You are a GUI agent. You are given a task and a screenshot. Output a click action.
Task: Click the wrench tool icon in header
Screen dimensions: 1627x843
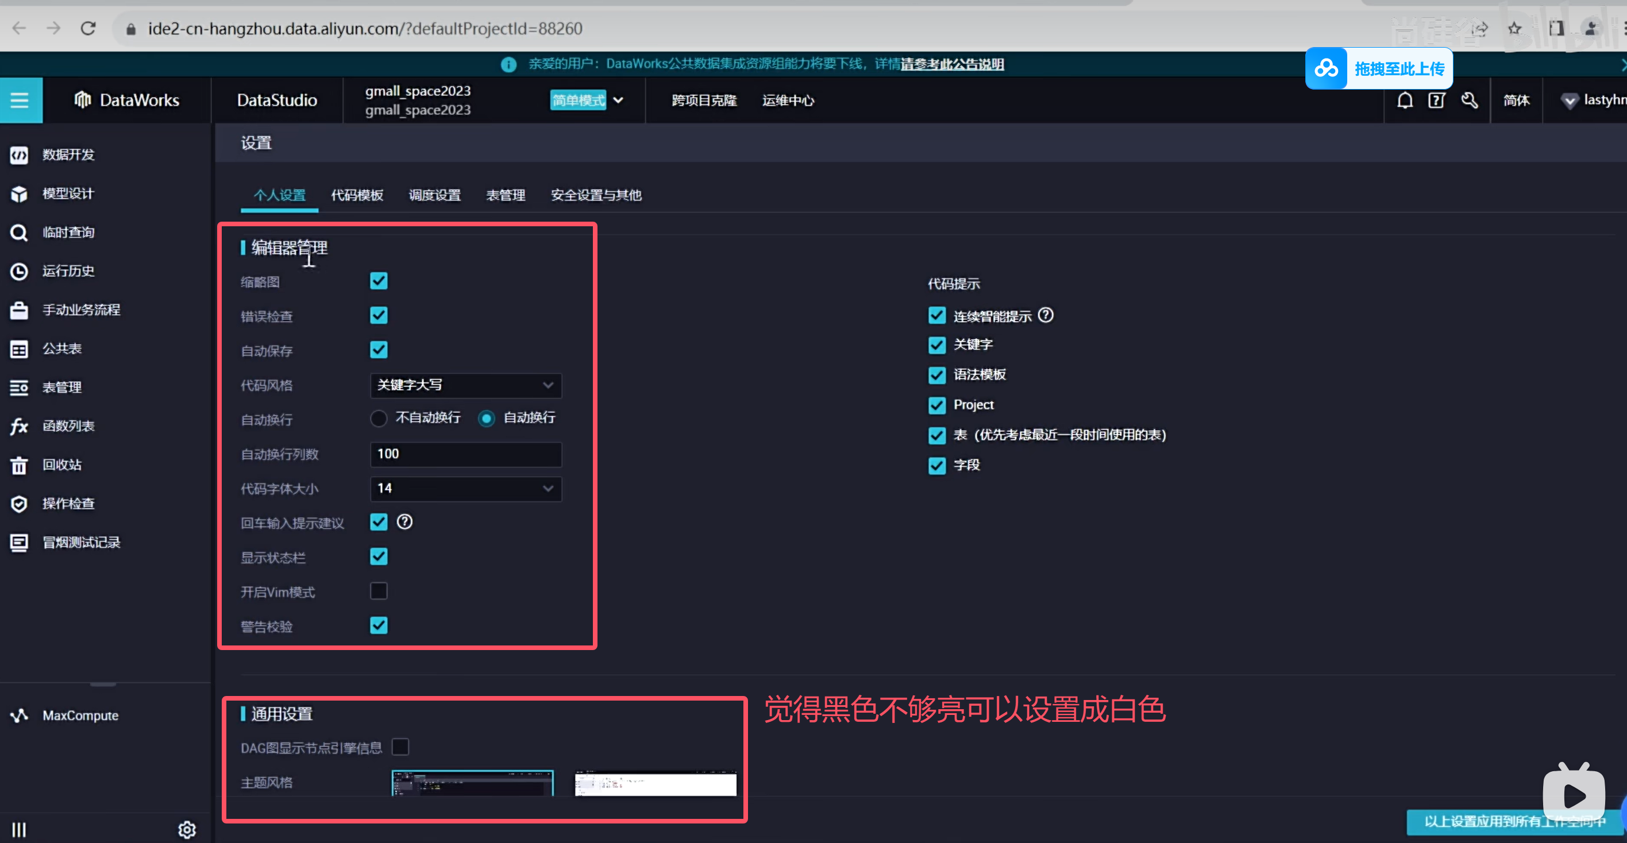(x=1469, y=100)
